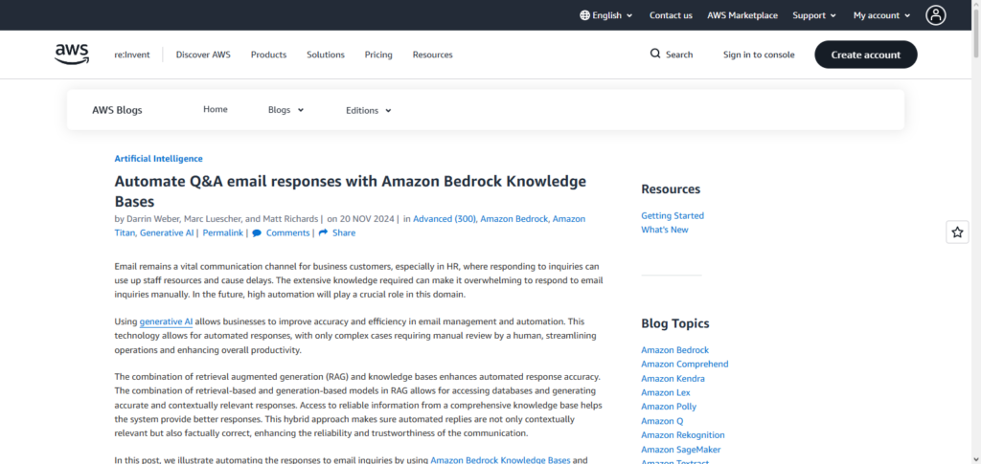Click the Create account button
This screenshot has width=981, height=464.
866,55
